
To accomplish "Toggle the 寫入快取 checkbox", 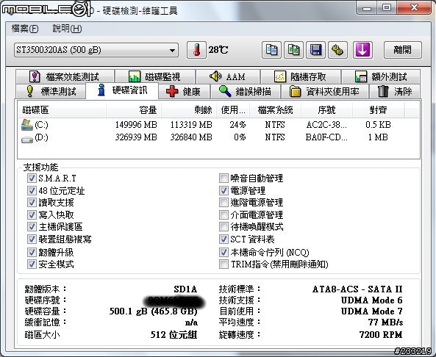I will 32,214.
